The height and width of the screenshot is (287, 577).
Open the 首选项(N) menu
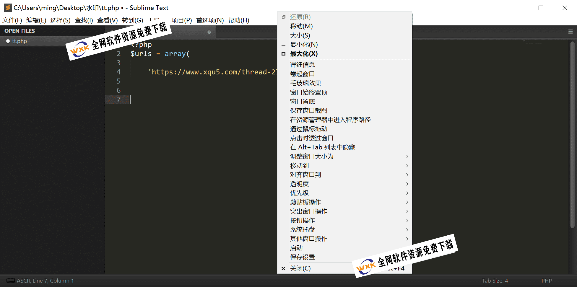coord(210,20)
